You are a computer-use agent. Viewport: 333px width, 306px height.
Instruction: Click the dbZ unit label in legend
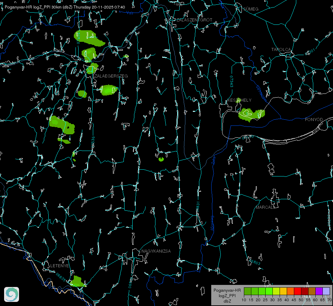pos(227,301)
